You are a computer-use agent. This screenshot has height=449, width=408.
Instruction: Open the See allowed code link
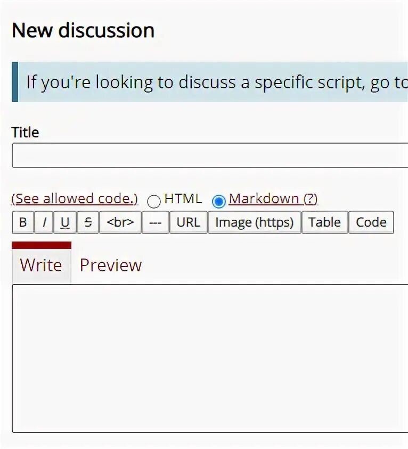[75, 199]
